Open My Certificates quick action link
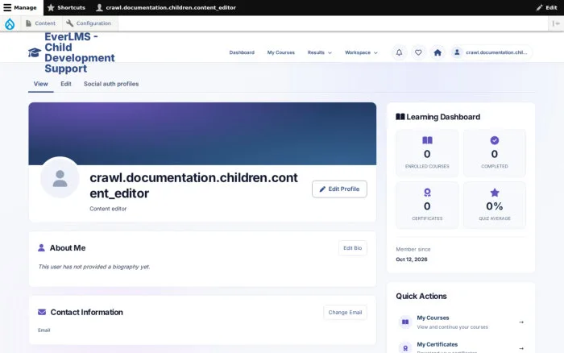The height and width of the screenshot is (353, 564). [461, 347]
